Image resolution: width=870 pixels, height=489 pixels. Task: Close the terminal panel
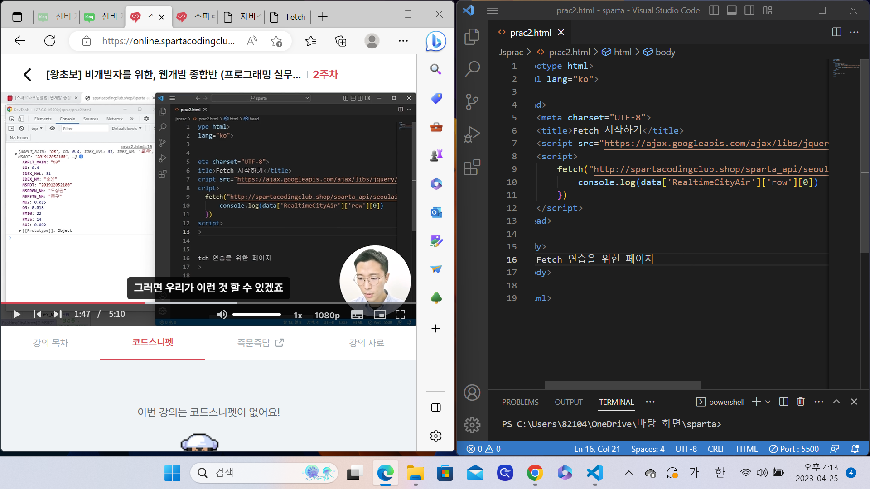[x=854, y=402]
